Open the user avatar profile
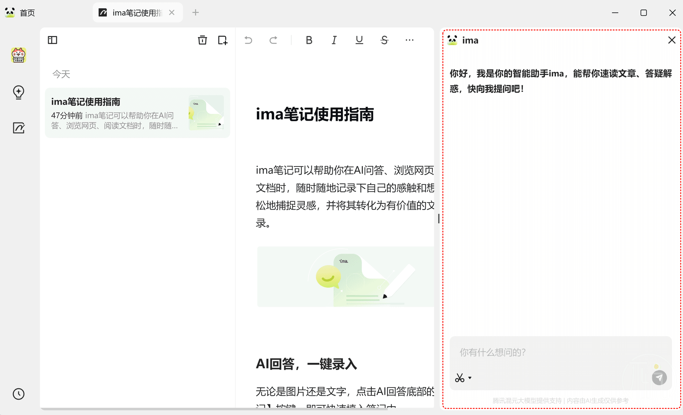This screenshot has height=415, width=683. (x=19, y=55)
